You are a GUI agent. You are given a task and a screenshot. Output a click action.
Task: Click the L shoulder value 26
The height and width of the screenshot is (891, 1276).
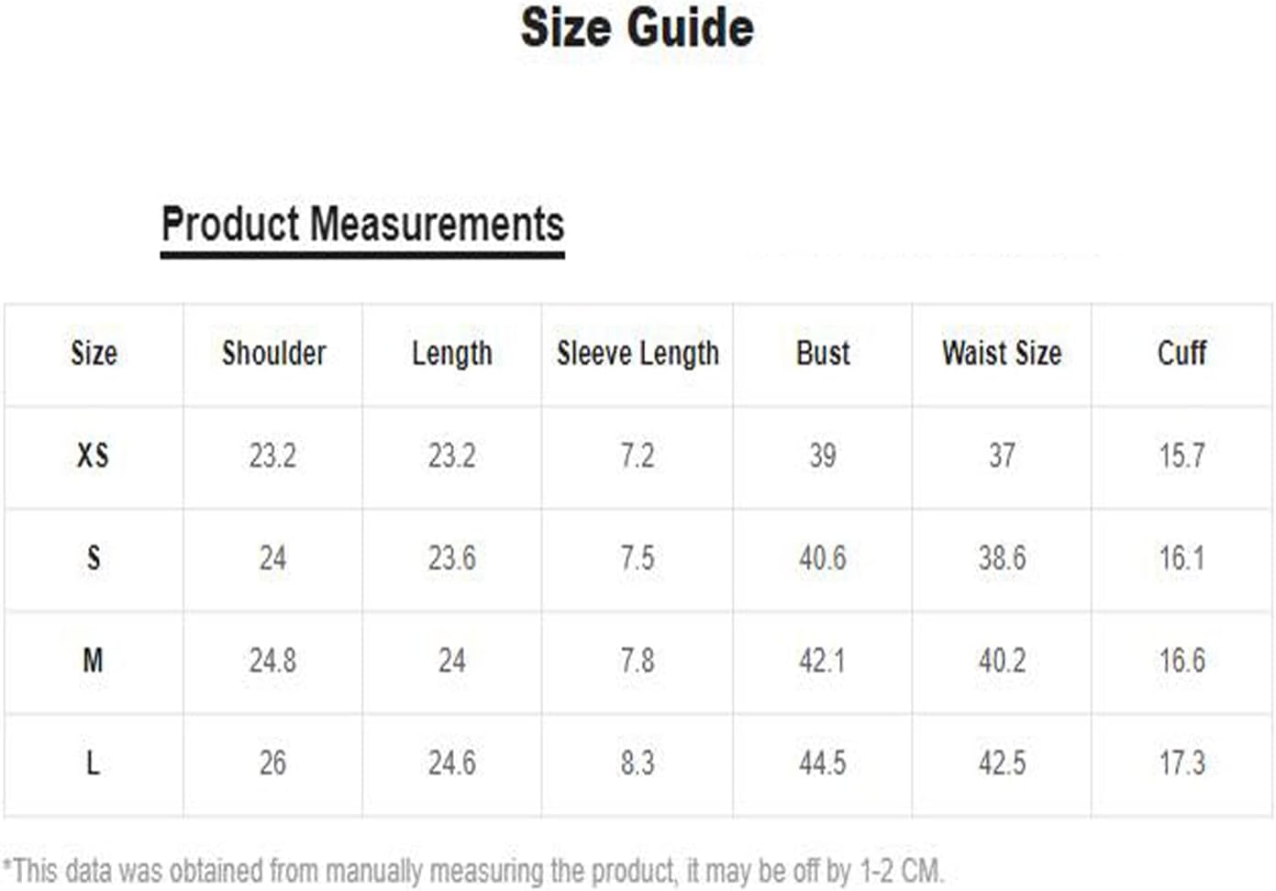(x=272, y=763)
